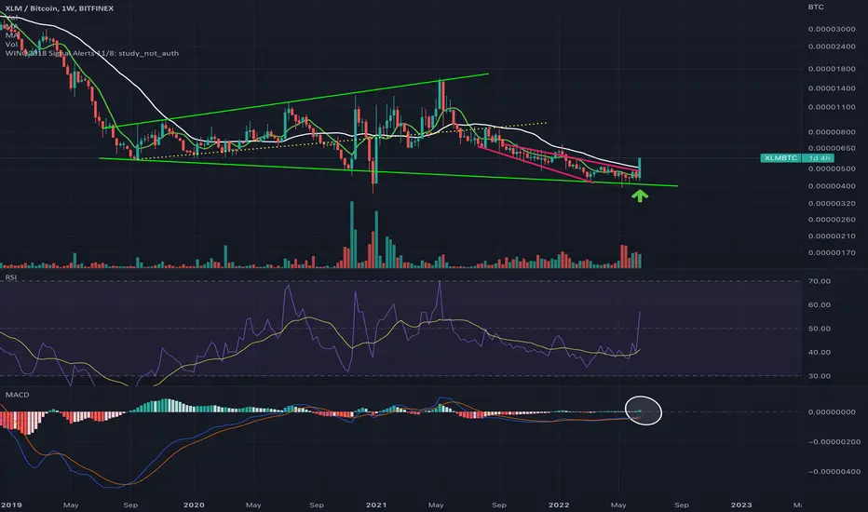Click the 30.00 RSI scale value

820,376
